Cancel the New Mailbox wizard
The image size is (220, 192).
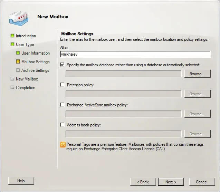pyautogui.click(x=202, y=182)
